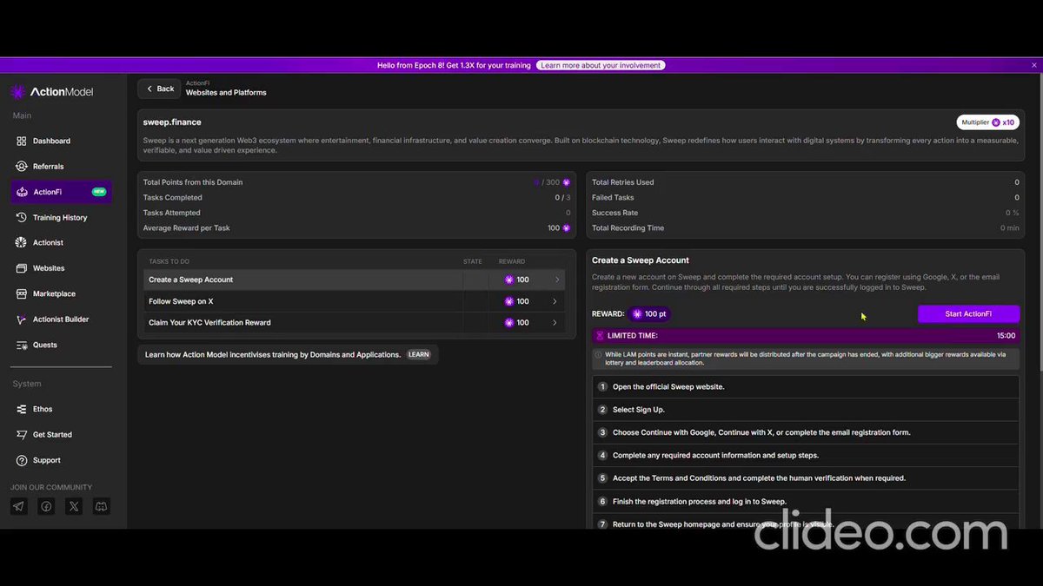Expand the Claim Your KYC Verification Reward chevron
Viewport: 1043px width, 586px height.
click(x=555, y=323)
